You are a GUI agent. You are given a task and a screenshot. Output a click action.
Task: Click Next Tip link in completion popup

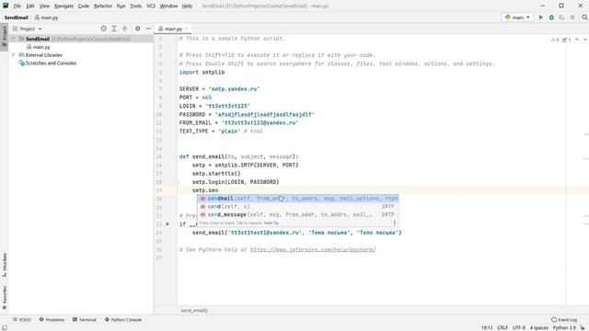click(x=271, y=223)
